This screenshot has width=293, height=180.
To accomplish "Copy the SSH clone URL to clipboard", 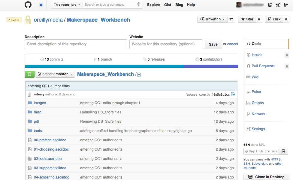I will tap(283, 151).
